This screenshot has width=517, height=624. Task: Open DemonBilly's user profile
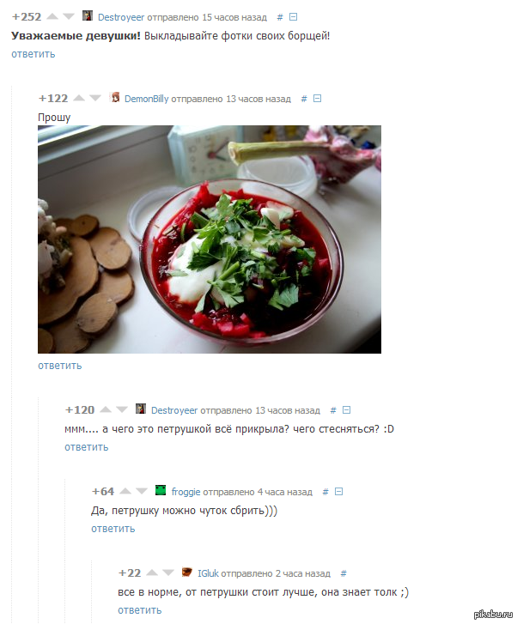(147, 99)
